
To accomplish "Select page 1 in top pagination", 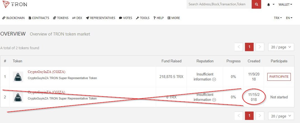I will click(249, 47).
